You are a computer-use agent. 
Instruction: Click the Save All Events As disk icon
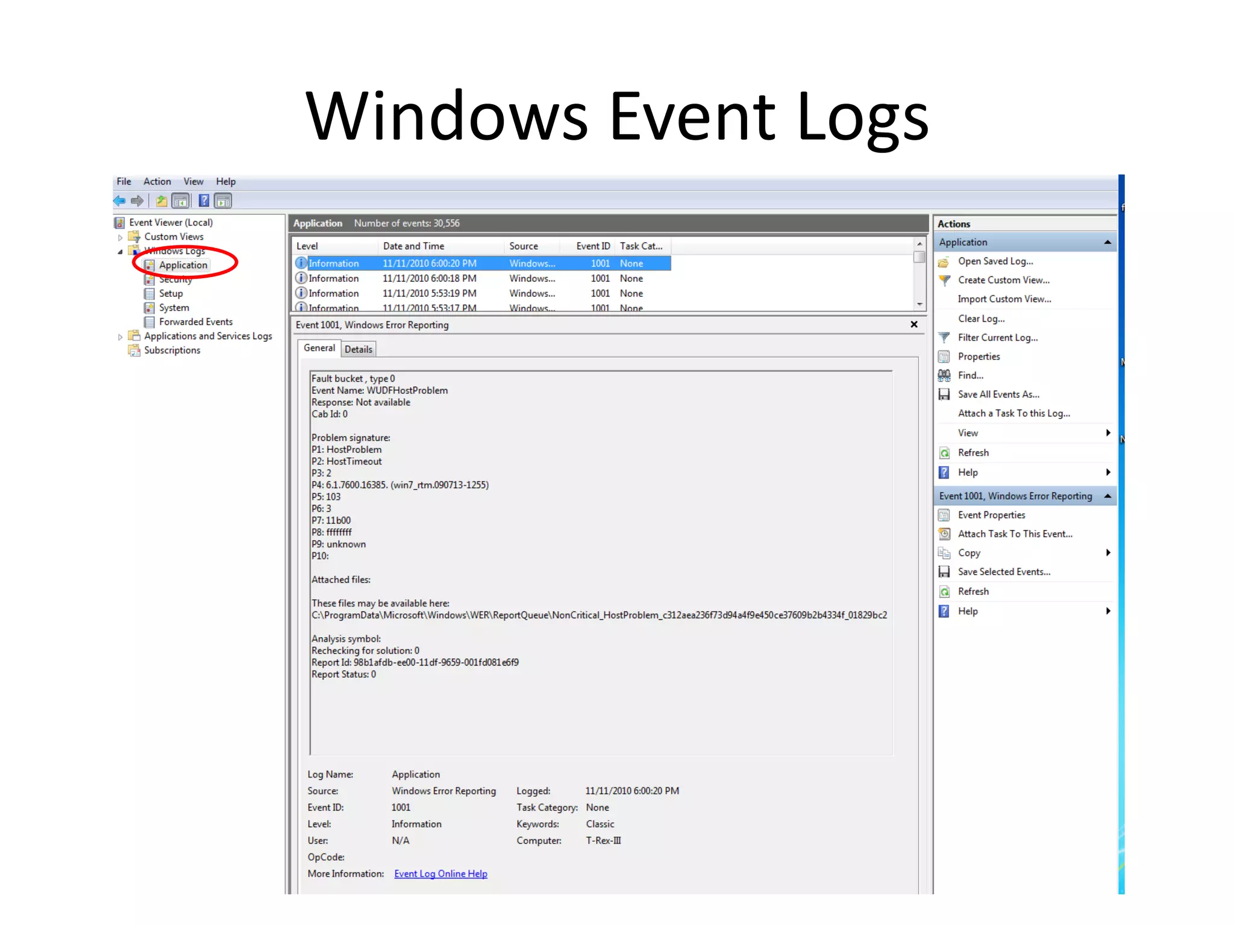[x=944, y=395]
